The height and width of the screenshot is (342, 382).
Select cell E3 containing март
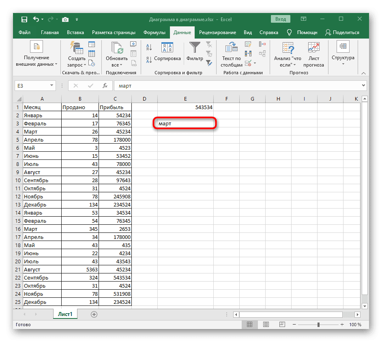pyautogui.click(x=185, y=123)
